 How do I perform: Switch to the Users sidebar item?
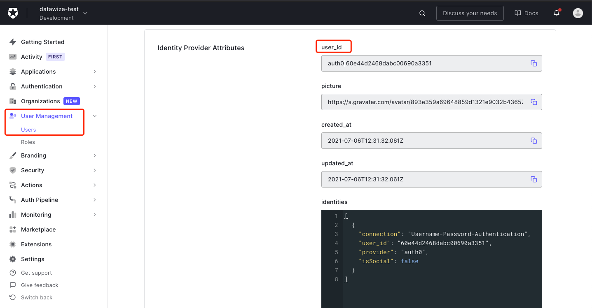pos(28,129)
